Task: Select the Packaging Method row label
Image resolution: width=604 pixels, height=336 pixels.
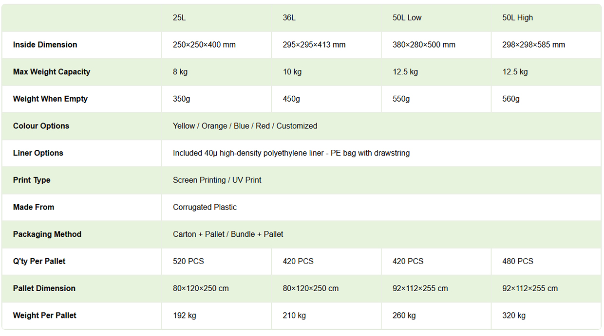Action: (47, 234)
